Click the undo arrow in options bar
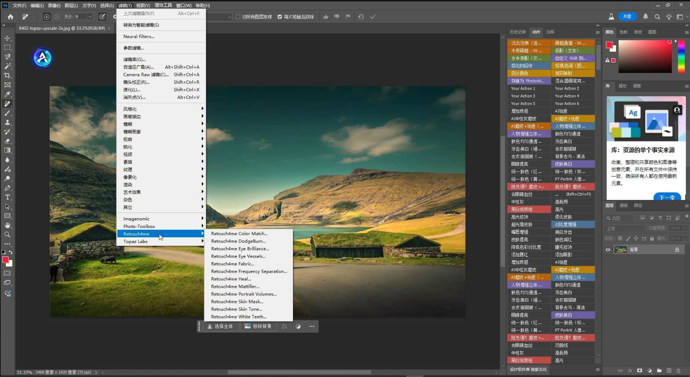Viewport: 690px width, 377px height. [361, 17]
